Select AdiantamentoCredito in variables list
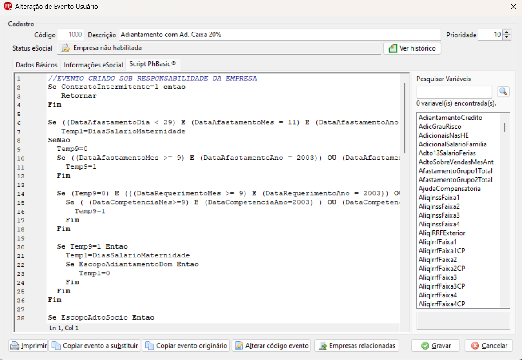522x360 pixels. coord(451,118)
